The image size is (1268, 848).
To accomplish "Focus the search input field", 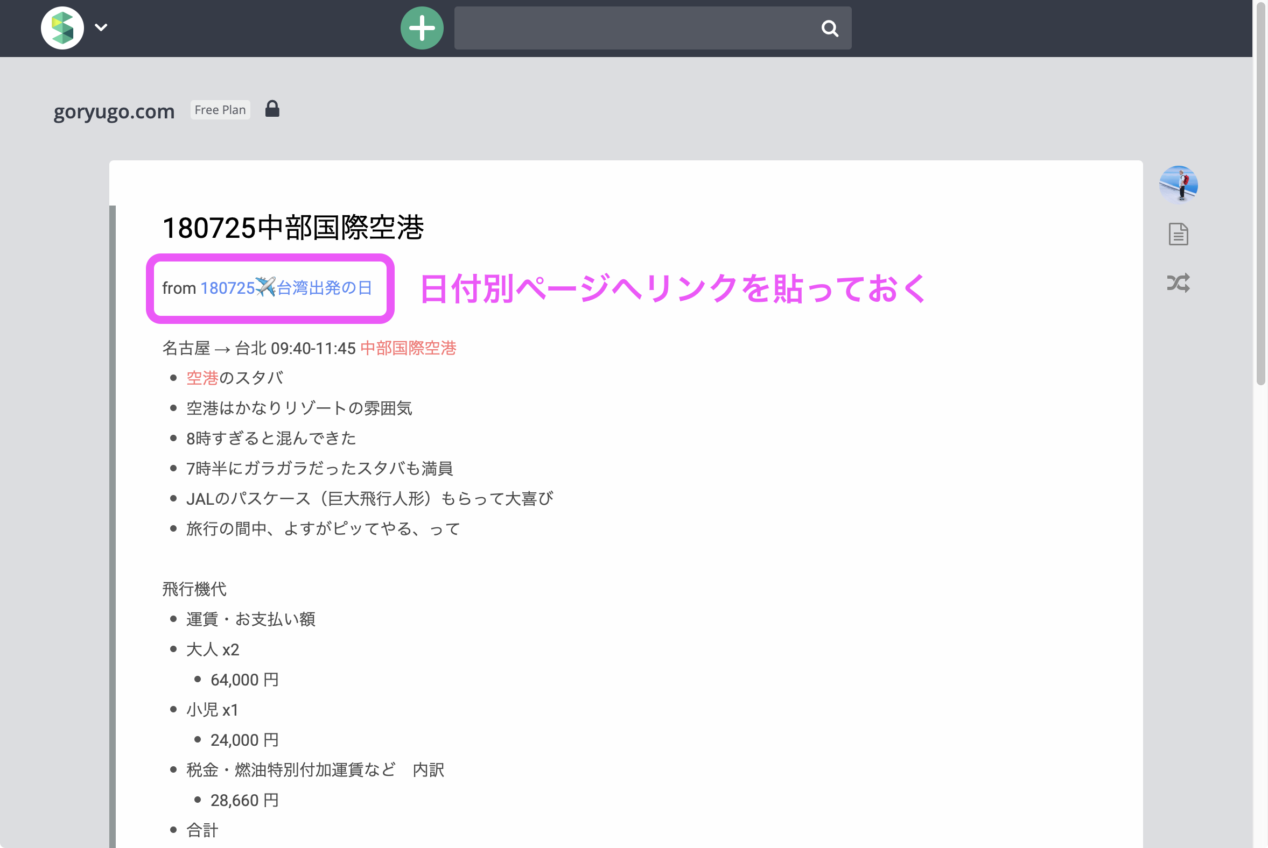I will pyautogui.click(x=633, y=28).
